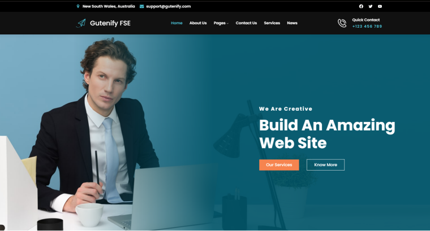Screen dimensions: 430x231
Task: Click the paper plane logo icon
Action: click(x=81, y=23)
